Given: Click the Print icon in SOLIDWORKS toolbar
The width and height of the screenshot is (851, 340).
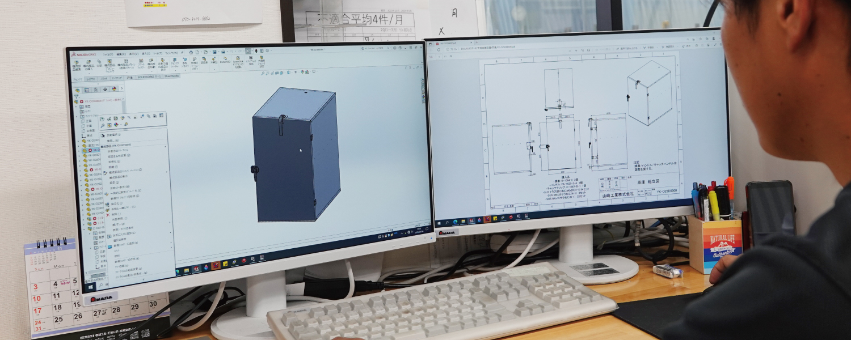Looking at the screenshot, I should (223, 52).
